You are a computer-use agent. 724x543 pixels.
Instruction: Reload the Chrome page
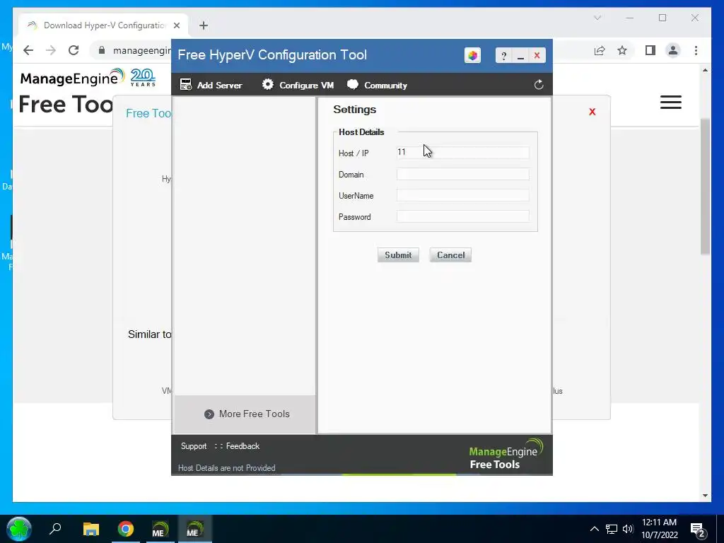(74, 50)
